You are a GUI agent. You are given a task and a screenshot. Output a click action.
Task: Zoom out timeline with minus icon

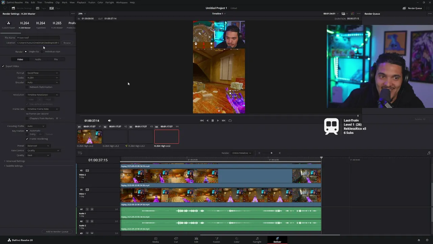point(259,153)
